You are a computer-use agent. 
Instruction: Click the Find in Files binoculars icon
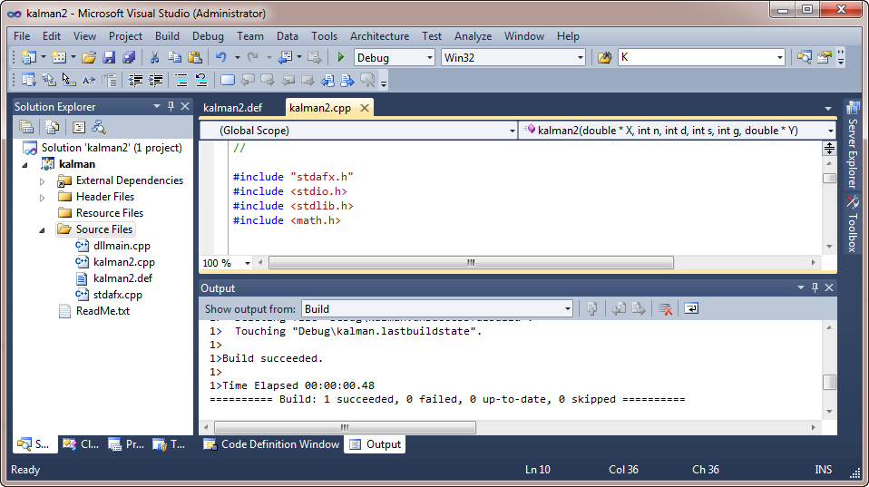click(604, 57)
